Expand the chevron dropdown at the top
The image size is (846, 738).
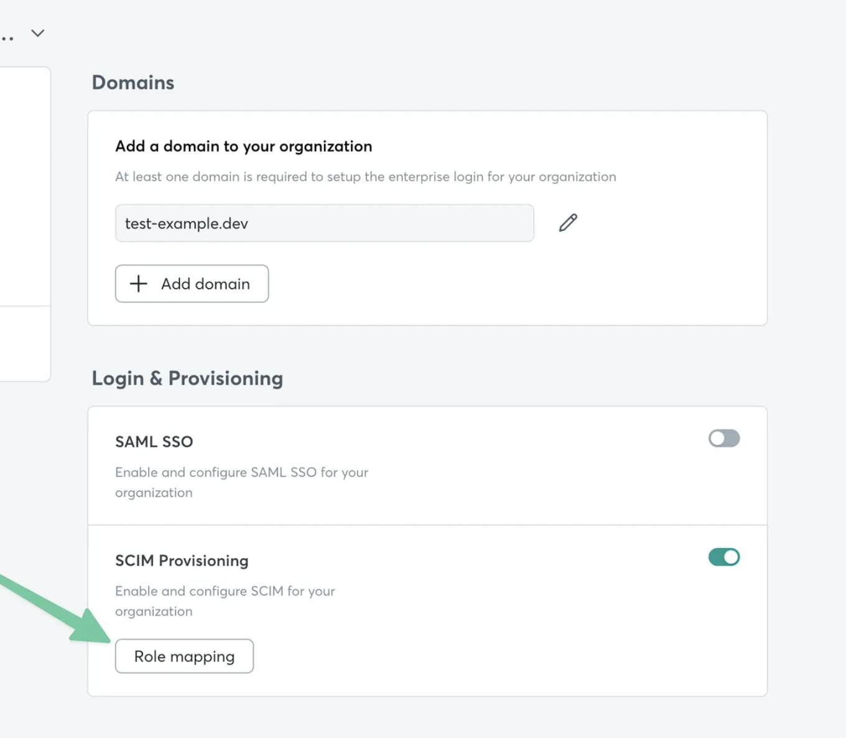tap(38, 33)
